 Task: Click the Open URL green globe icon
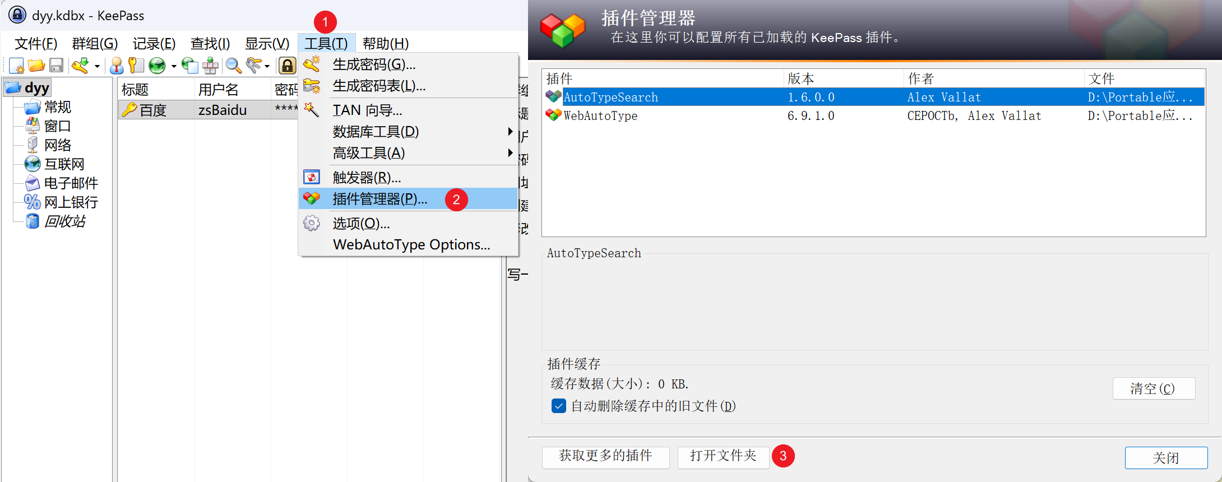coord(157,66)
